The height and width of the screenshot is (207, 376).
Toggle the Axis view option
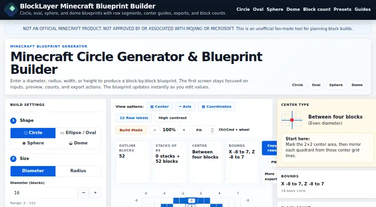(185, 107)
